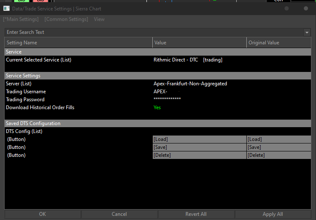Click the [Delete] button in Value column
Viewport: 316px width, 220px height.
[199, 155]
